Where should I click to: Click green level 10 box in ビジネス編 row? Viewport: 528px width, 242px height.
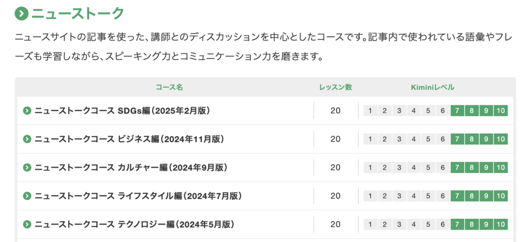click(x=501, y=139)
